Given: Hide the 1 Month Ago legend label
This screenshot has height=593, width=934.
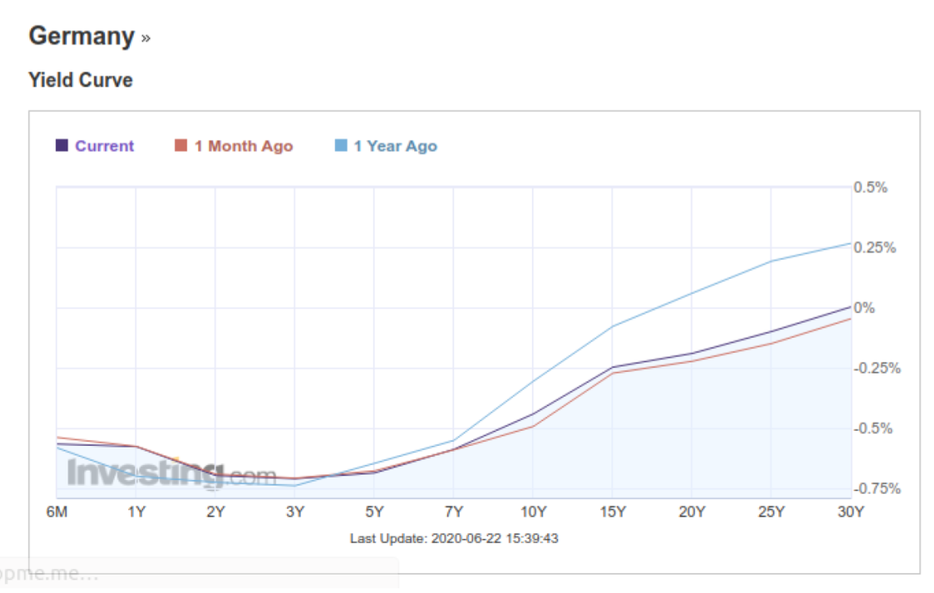Looking at the screenshot, I should (243, 146).
